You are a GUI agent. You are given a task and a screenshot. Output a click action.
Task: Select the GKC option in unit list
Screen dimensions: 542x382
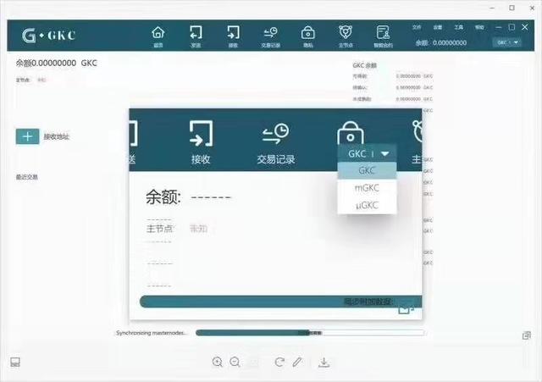click(367, 170)
